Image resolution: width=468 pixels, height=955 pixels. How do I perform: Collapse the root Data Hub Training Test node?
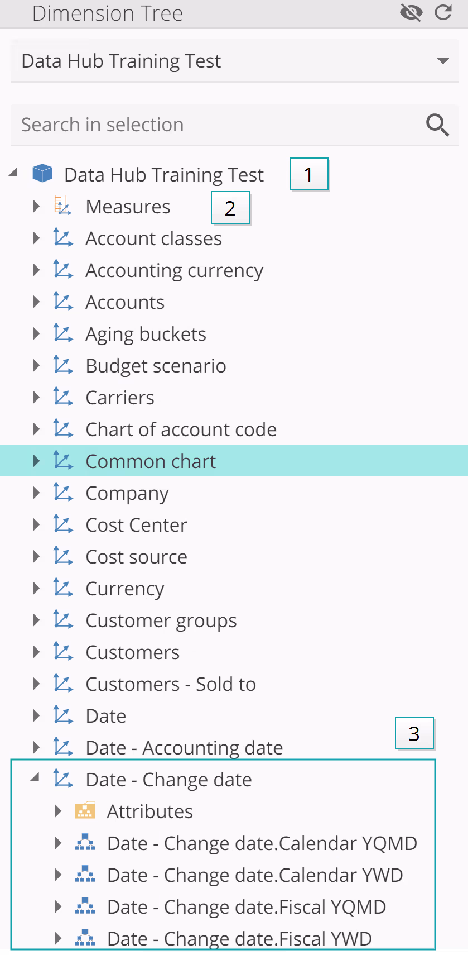pyautogui.click(x=13, y=173)
